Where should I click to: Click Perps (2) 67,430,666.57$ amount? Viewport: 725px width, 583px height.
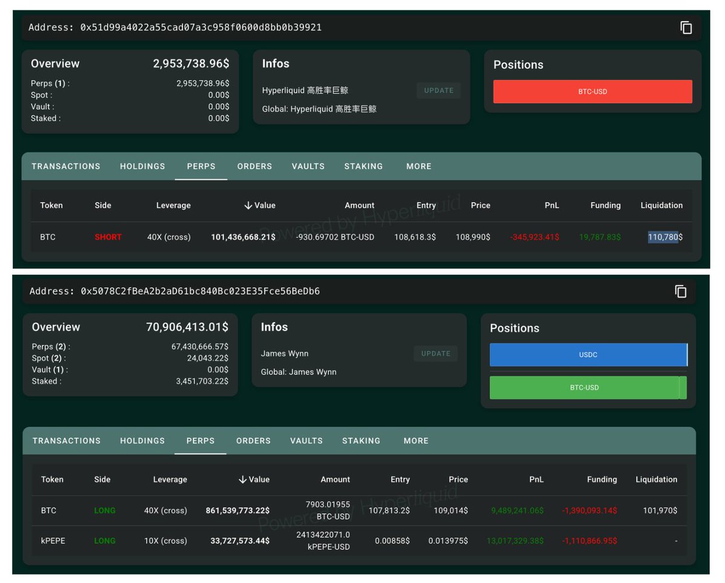click(200, 347)
